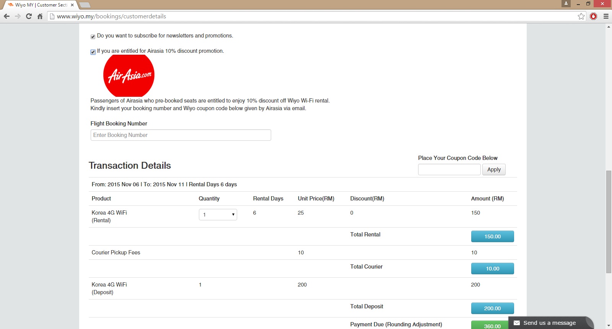612x329 pixels.
Task: Click the Unit Price(RM) column header
Action: point(316,199)
